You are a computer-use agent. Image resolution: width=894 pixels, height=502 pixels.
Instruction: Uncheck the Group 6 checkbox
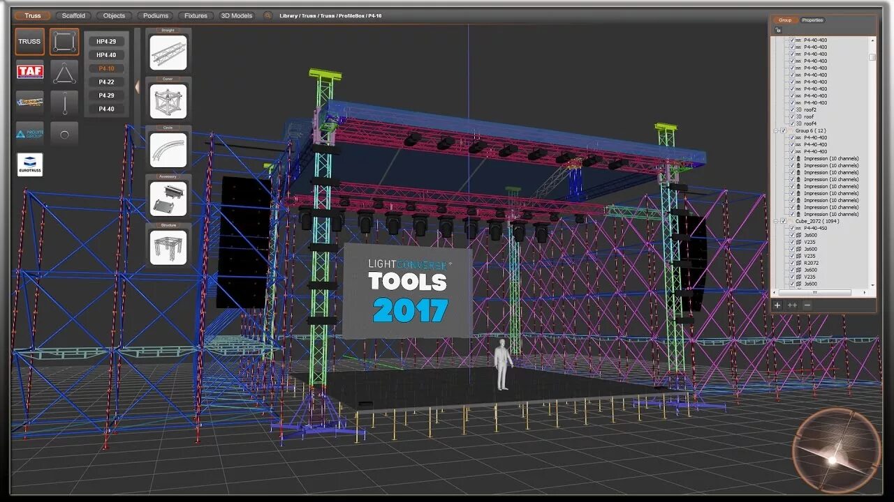tap(784, 130)
